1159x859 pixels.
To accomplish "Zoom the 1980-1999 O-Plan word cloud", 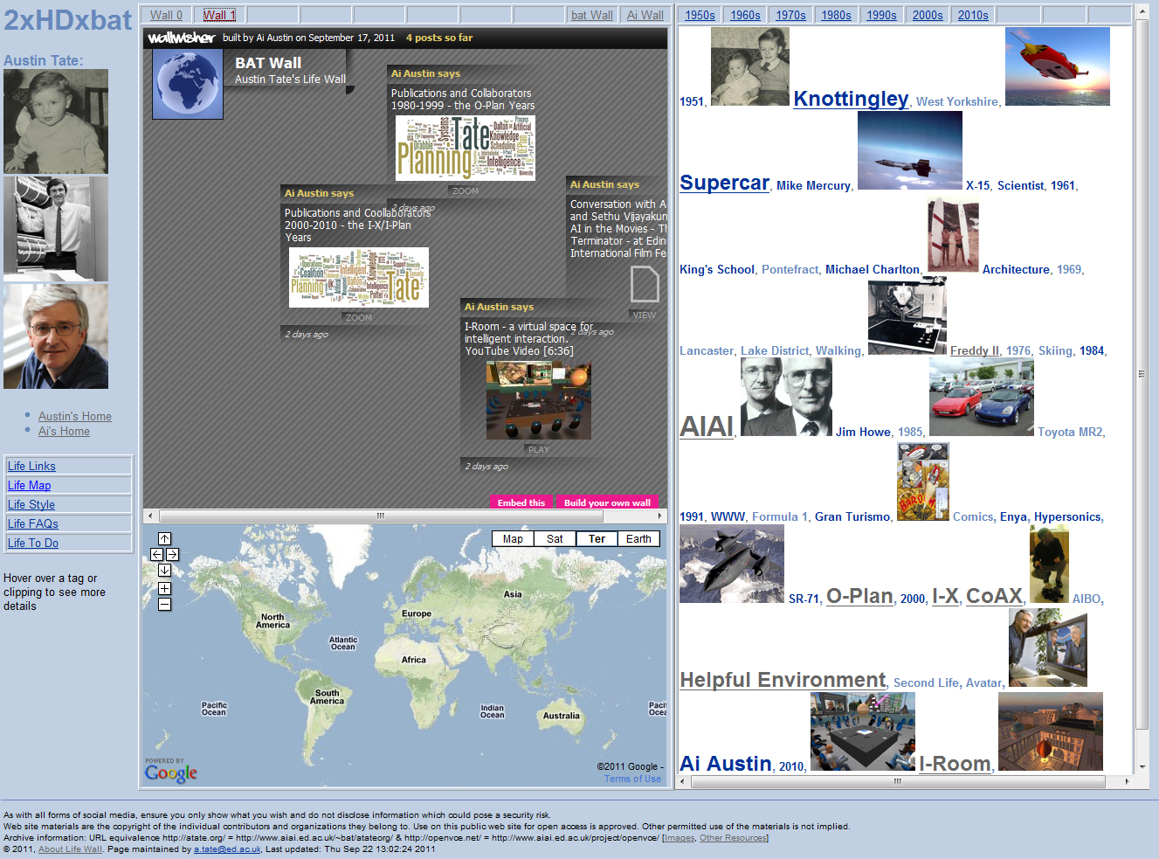I will (x=465, y=191).
